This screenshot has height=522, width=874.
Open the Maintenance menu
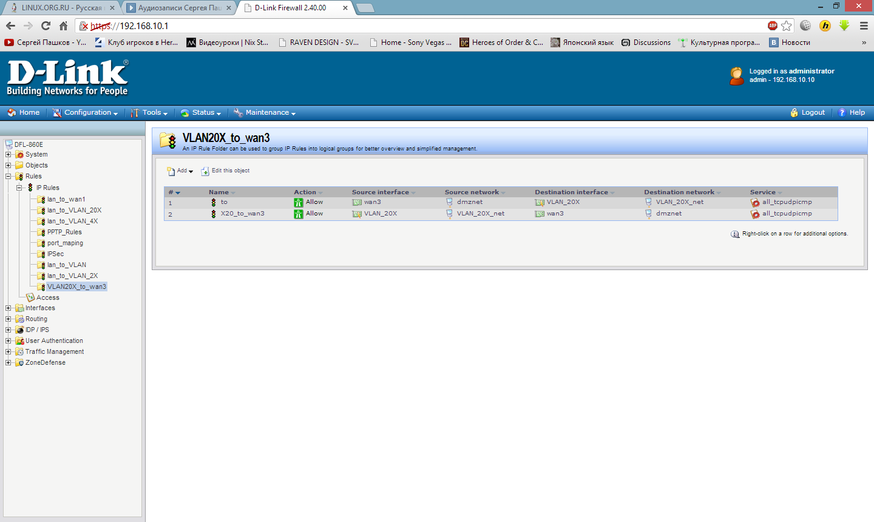265,112
